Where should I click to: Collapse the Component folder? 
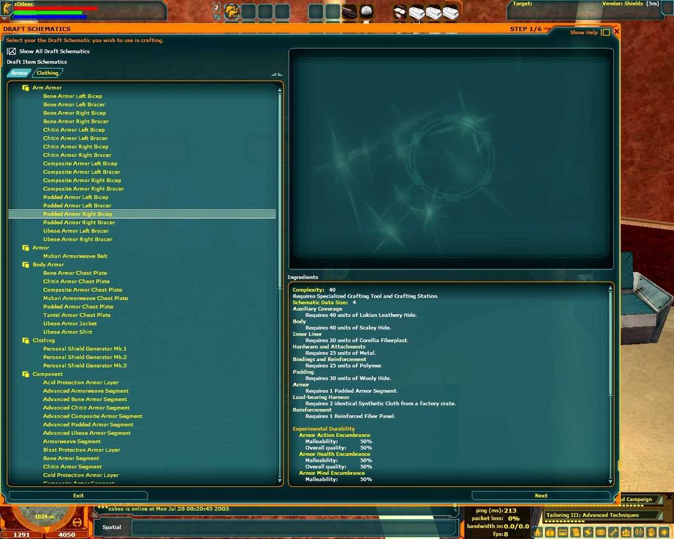pyautogui.click(x=26, y=374)
